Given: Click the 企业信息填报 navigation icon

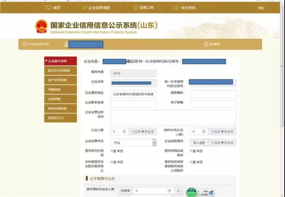Looking at the screenshot, I should [85, 8].
